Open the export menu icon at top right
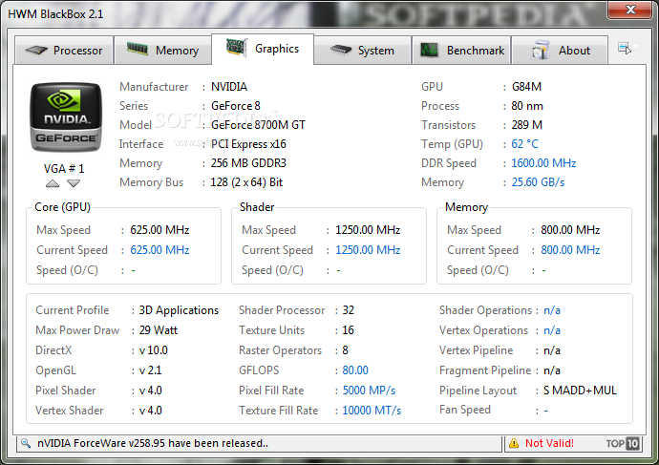This screenshot has height=465, width=659. [625, 48]
